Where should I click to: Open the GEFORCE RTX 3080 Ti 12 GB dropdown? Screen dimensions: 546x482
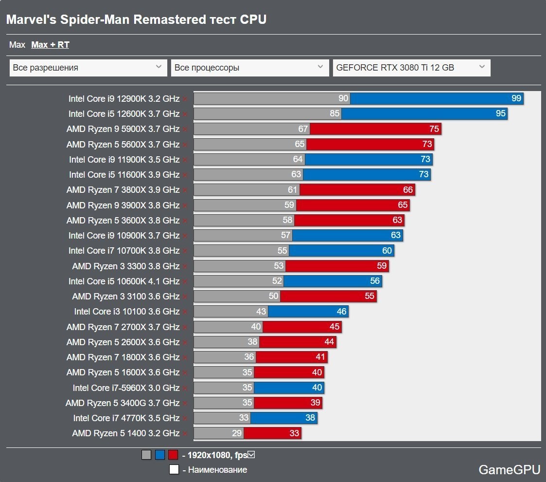(411, 67)
